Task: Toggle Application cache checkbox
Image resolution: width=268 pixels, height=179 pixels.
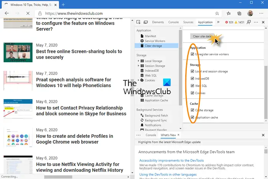Action: click(192, 117)
